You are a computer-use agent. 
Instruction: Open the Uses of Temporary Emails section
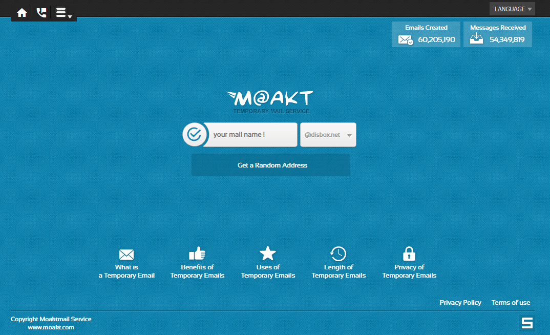tap(268, 271)
